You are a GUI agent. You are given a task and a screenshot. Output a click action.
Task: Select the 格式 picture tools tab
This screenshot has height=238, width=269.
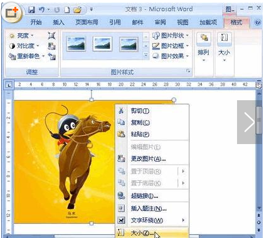[236, 23]
